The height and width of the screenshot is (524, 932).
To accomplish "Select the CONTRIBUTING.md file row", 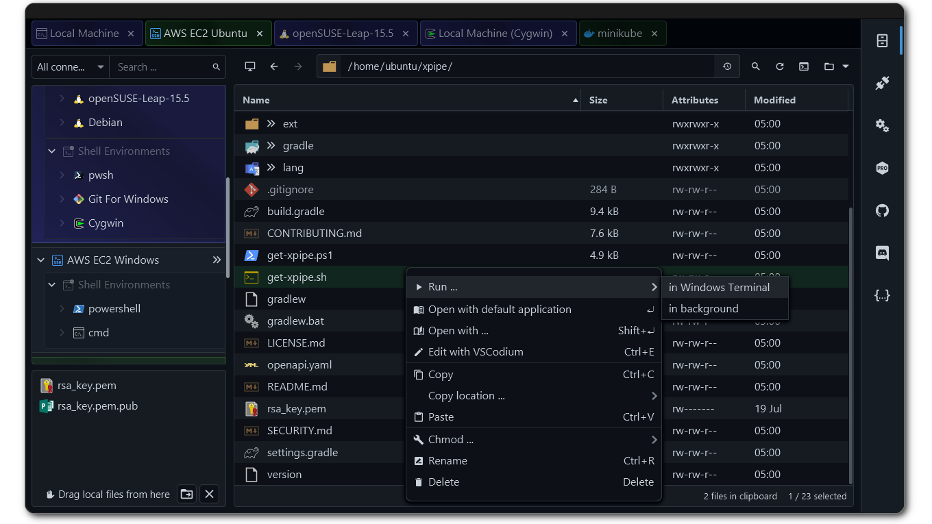I will coord(541,234).
